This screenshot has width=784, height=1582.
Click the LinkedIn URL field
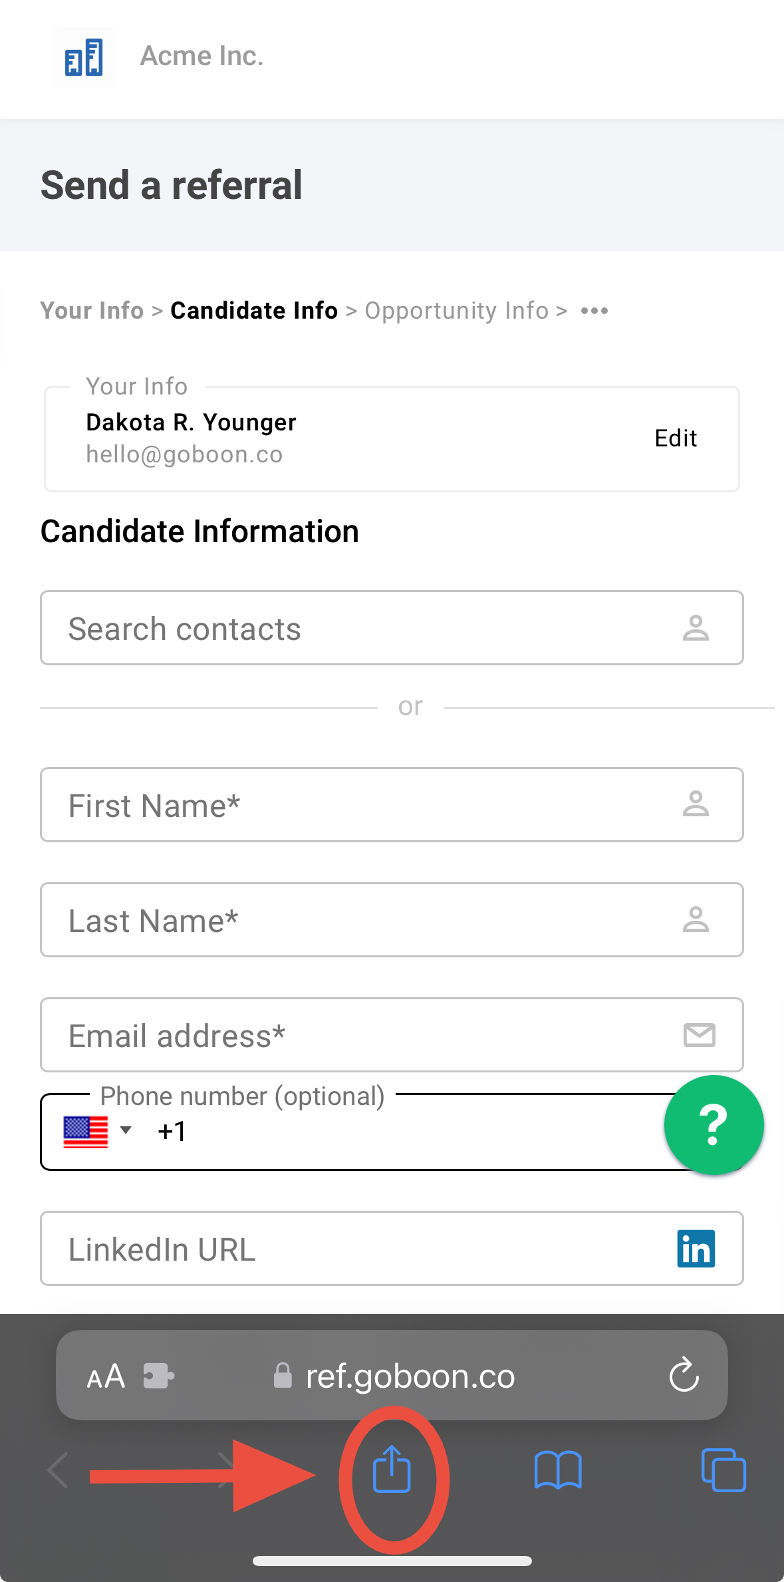(392, 1249)
